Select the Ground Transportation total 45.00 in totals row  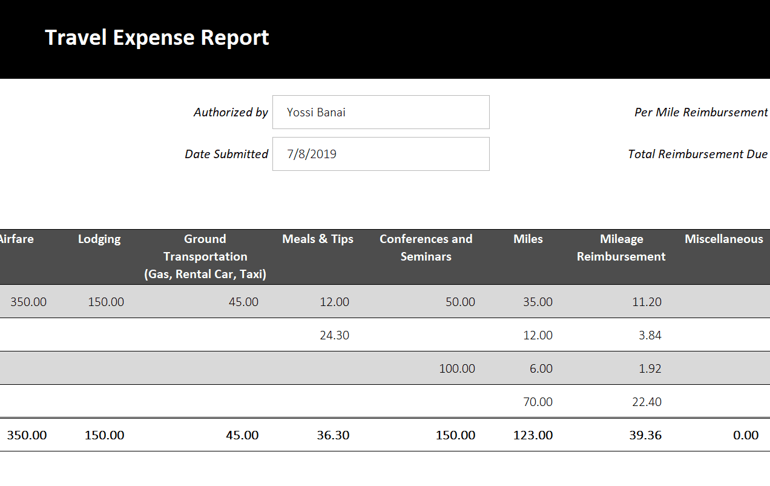click(x=243, y=435)
